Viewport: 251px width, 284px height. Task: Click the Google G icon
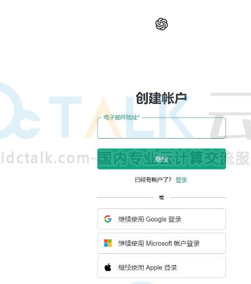108,219
